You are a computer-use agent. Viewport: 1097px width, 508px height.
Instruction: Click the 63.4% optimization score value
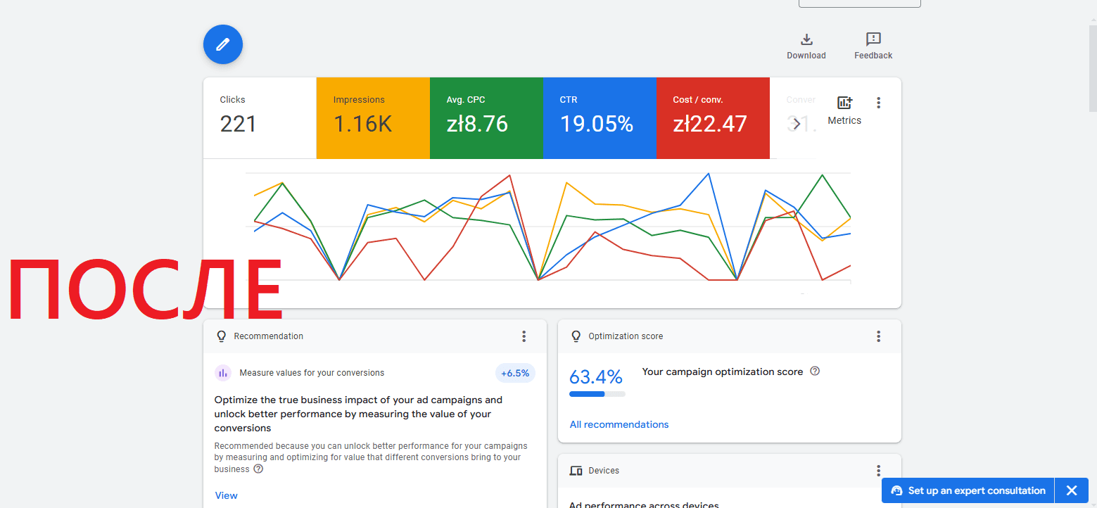point(596,377)
